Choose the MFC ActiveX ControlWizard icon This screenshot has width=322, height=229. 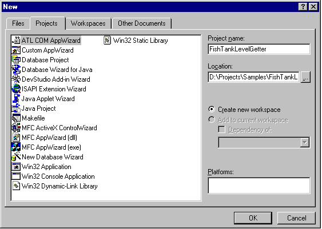(16, 128)
